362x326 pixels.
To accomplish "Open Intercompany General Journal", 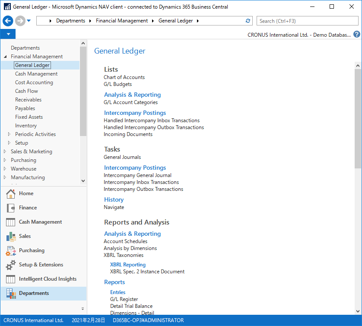I will click(x=138, y=175).
